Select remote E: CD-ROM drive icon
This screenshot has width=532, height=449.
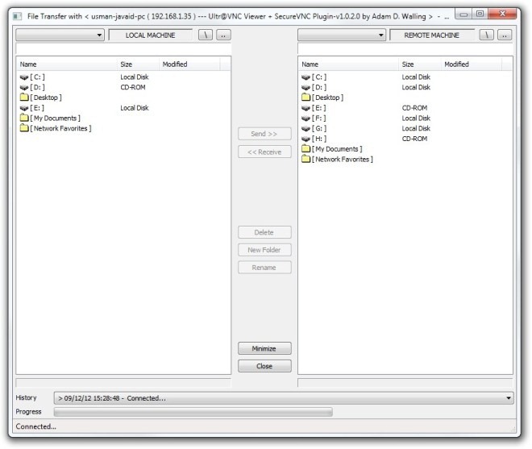306,108
